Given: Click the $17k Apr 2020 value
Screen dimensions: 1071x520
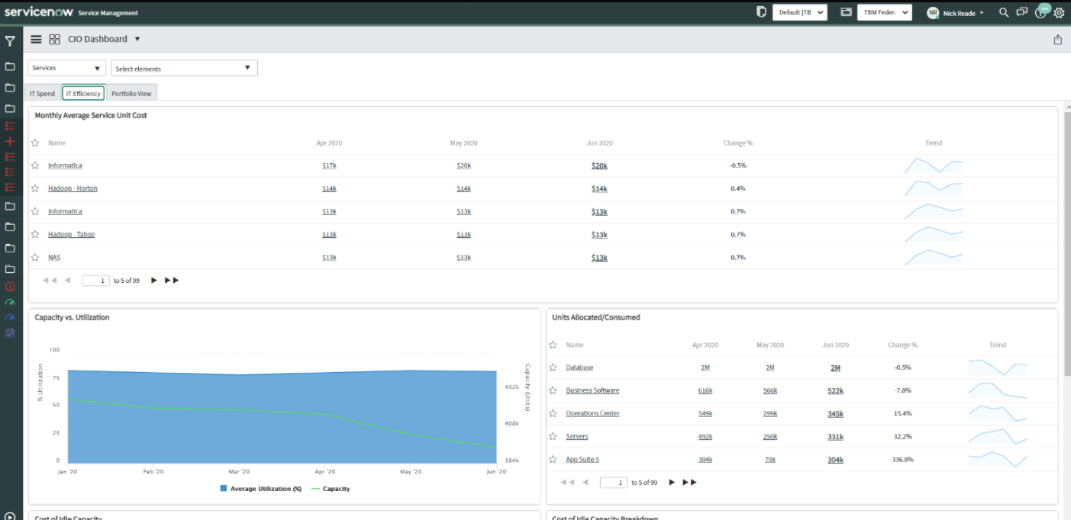Looking at the screenshot, I should pyautogui.click(x=329, y=165).
